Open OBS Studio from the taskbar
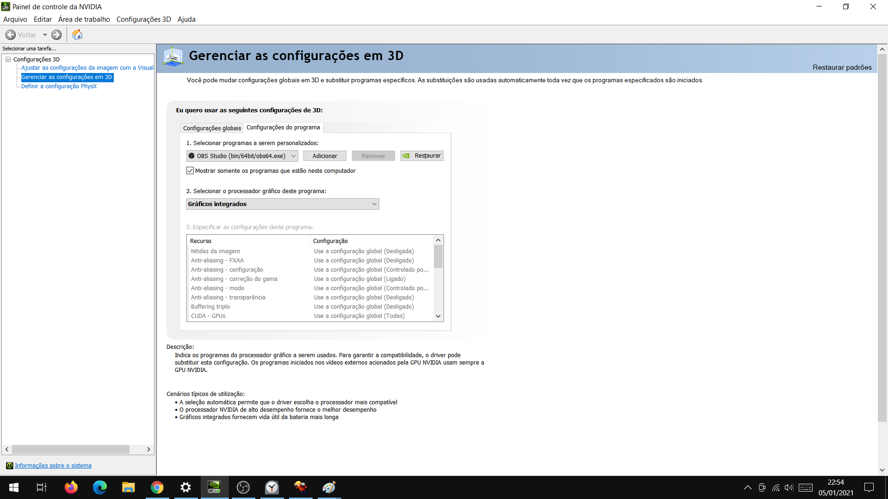 (x=243, y=487)
